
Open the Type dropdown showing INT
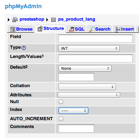pos(89,48)
